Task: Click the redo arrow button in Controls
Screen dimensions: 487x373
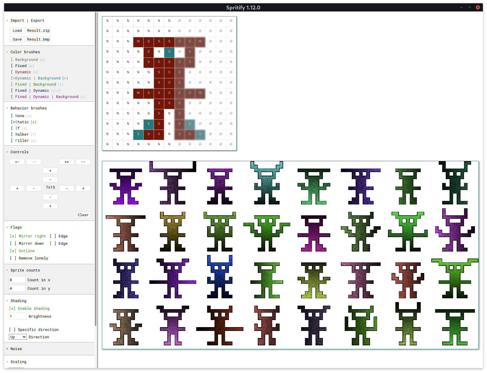Action: tap(34, 162)
